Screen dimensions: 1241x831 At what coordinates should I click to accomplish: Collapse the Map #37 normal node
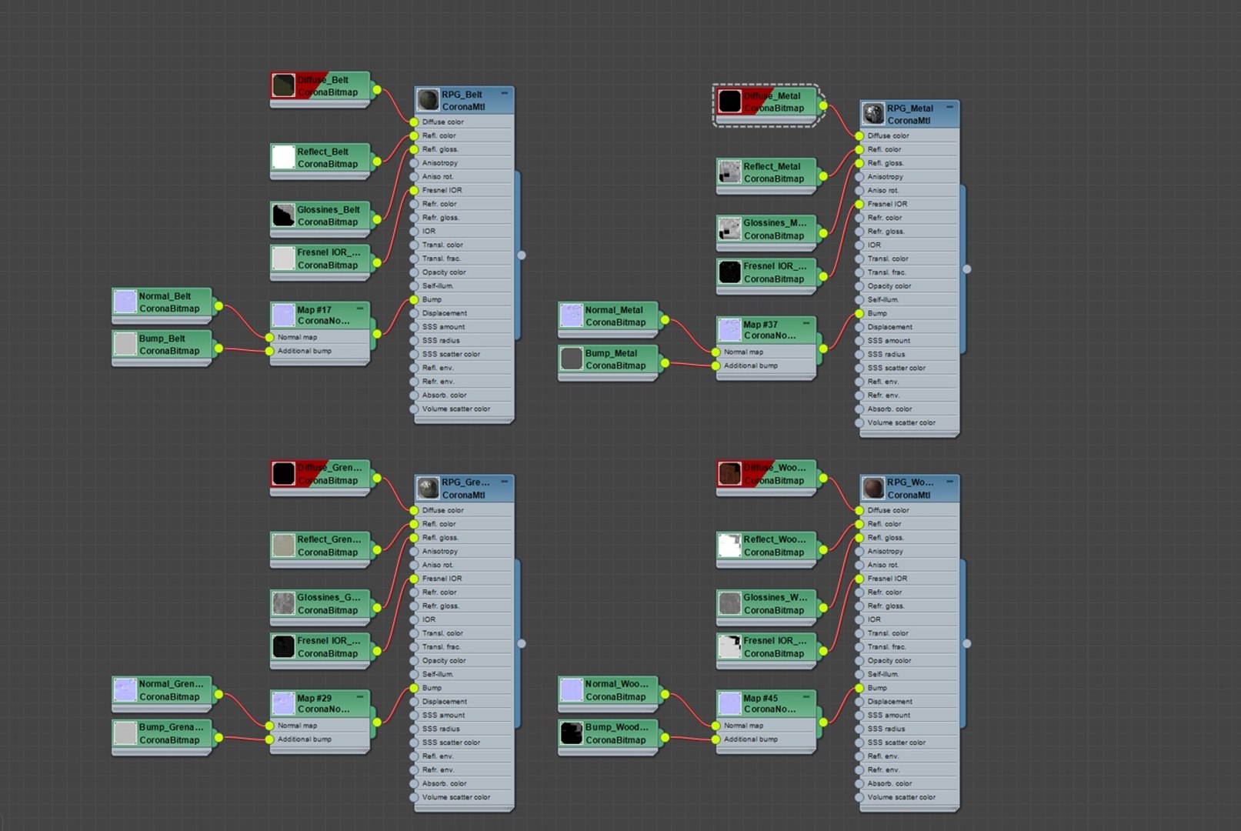pyautogui.click(x=806, y=323)
